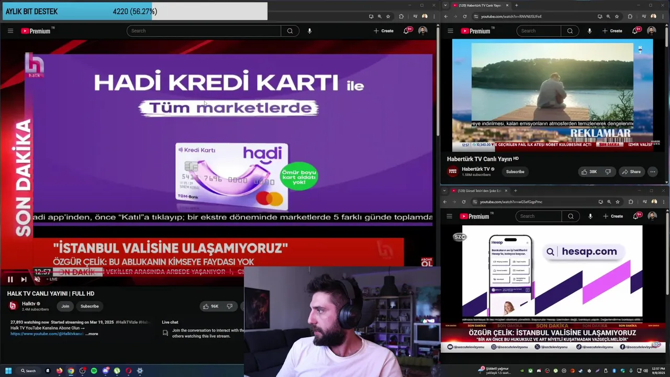Expand description with the ...more link
670x377 pixels.
pos(92,334)
